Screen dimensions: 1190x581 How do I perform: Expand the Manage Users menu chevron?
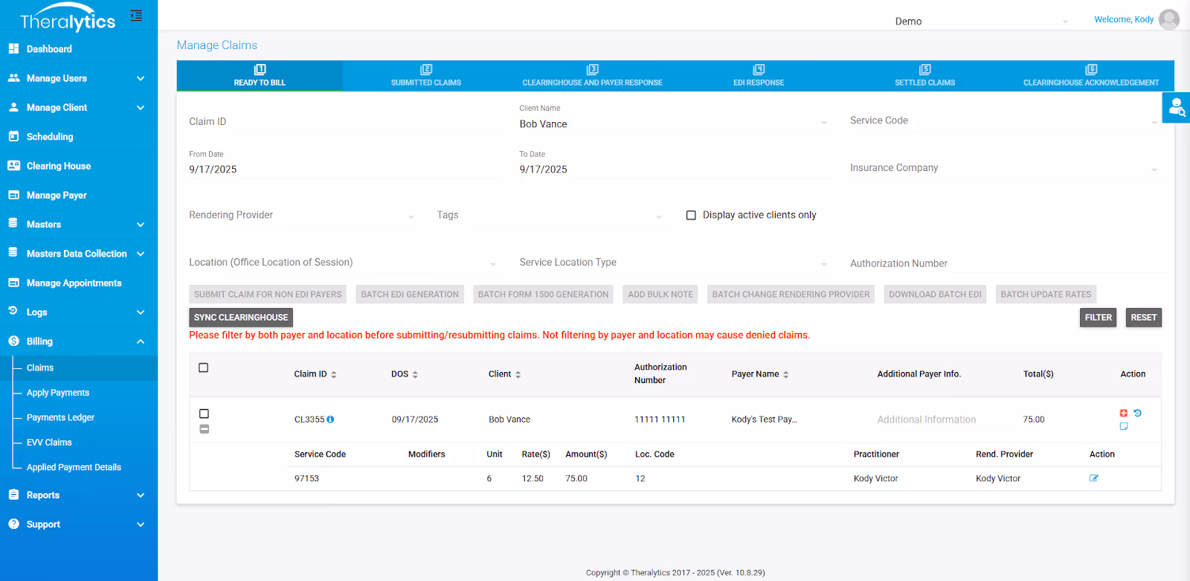click(x=141, y=78)
